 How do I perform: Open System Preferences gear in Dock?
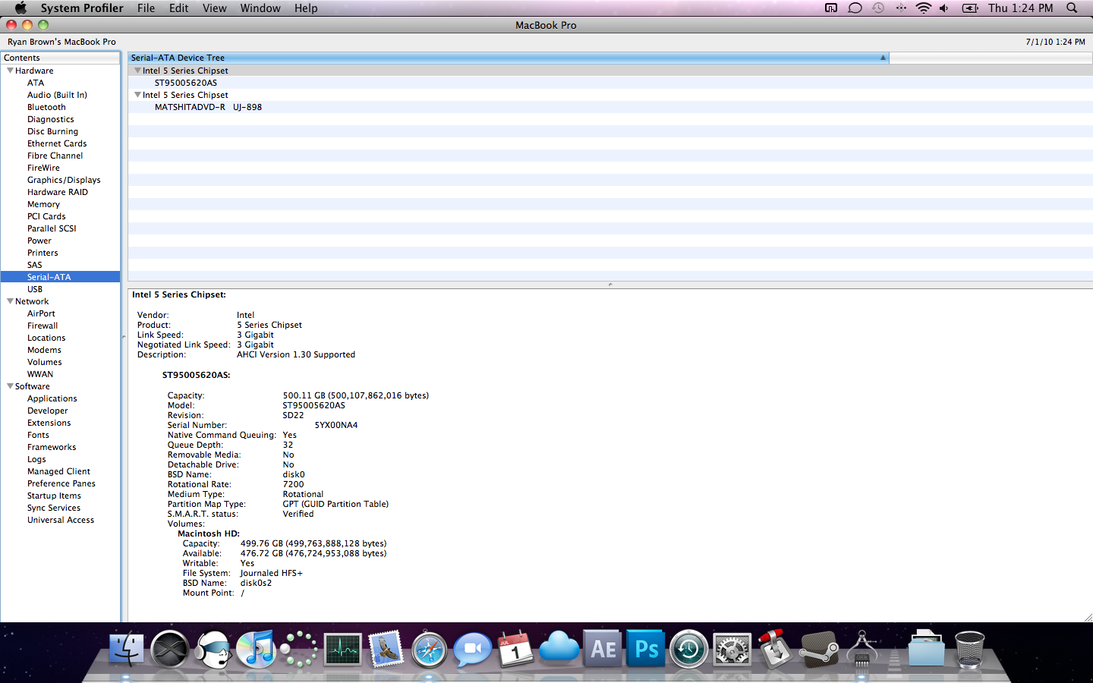[732, 650]
